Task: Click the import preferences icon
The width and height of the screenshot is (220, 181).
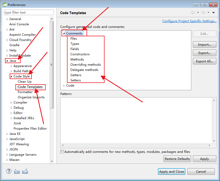Action: pos(17,171)
